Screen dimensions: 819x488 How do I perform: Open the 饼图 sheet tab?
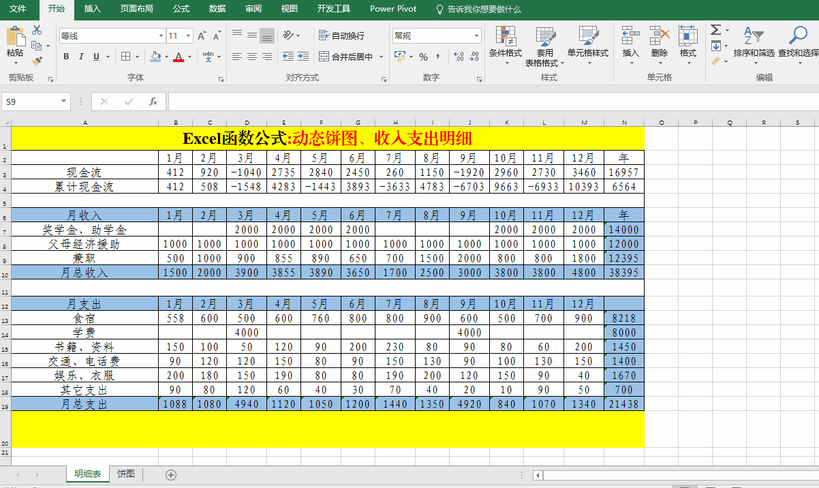[125, 474]
